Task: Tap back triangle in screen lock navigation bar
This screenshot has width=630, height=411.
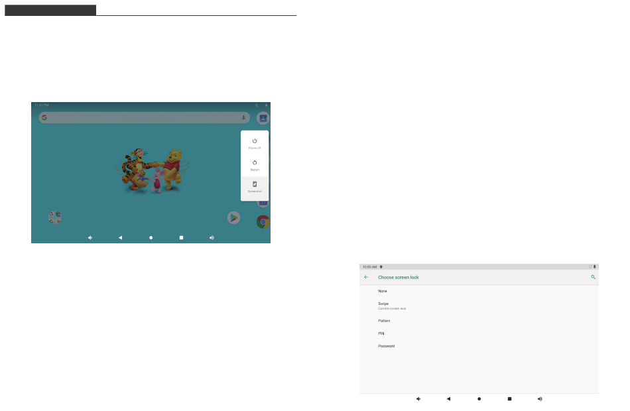Action: pyautogui.click(x=448, y=399)
